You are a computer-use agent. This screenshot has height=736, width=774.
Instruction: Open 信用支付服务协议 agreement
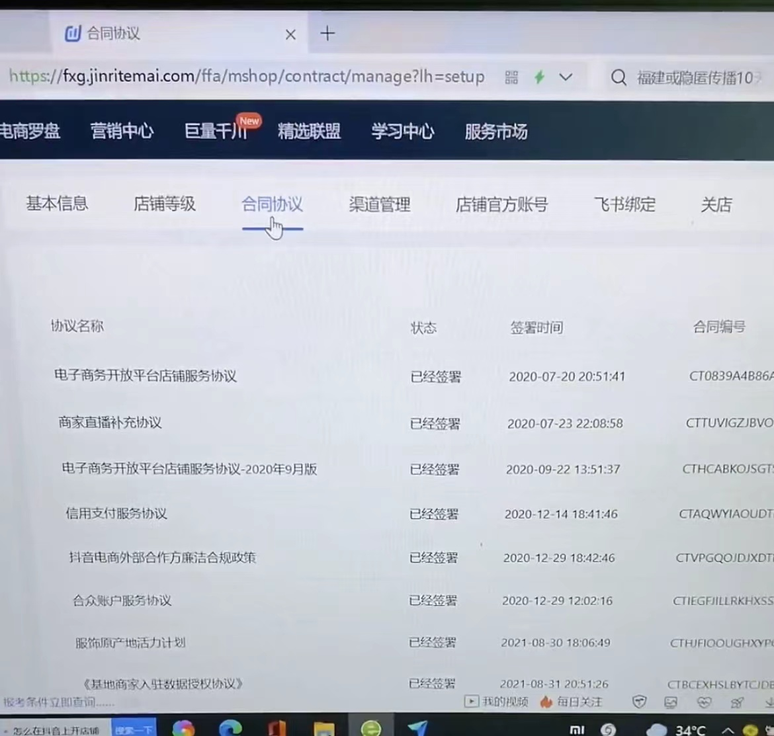[116, 514]
